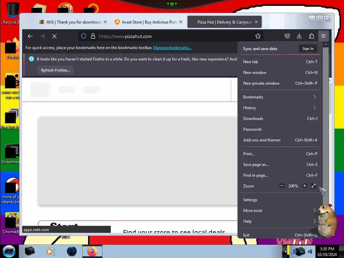Screen dimensions: 344x258
Task: Open Add-ons and themes
Action: 280,140
